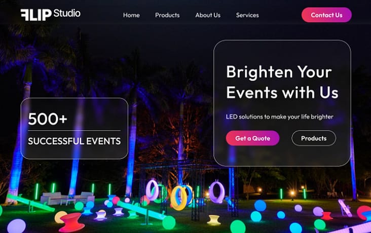Click the purple ring swing on the right

216,192
